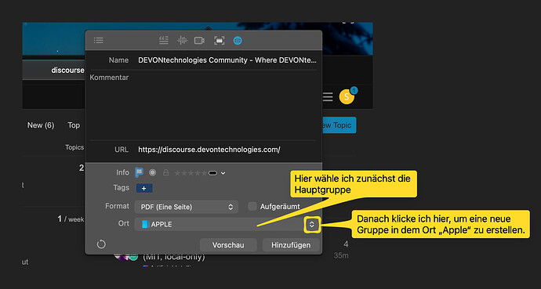This screenshot has height=289, width=541.
Task: Select the web globe clip mode
Action: tap(238, 41)
